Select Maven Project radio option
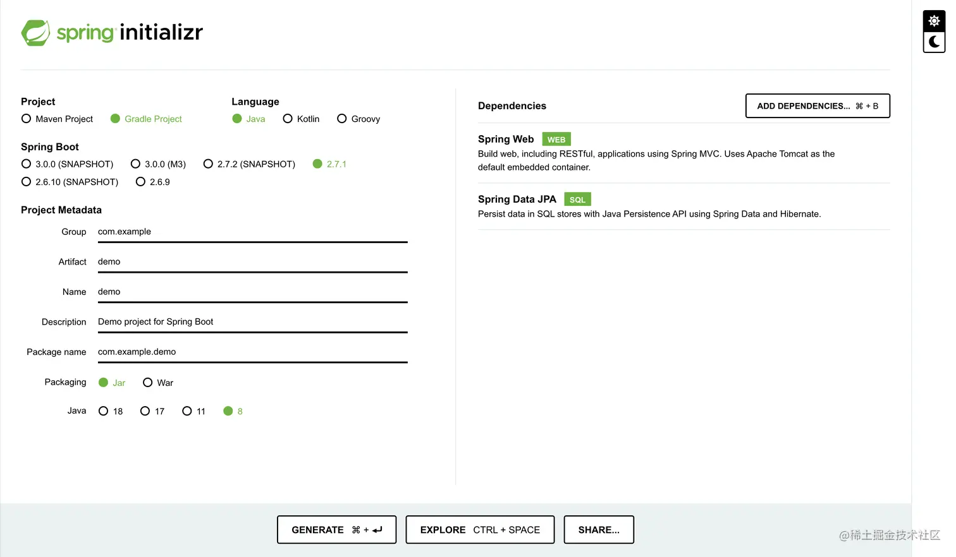This screenshot has height=557, width=956. [57, 119]
